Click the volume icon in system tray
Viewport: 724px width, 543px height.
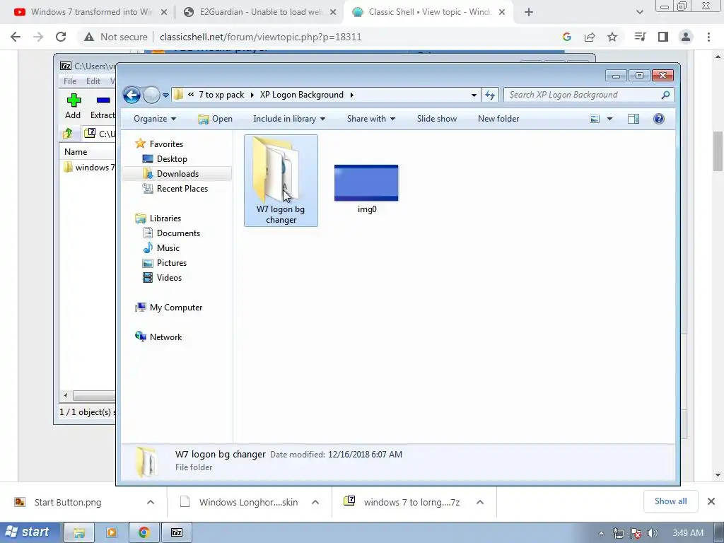(x=652, y=533)
